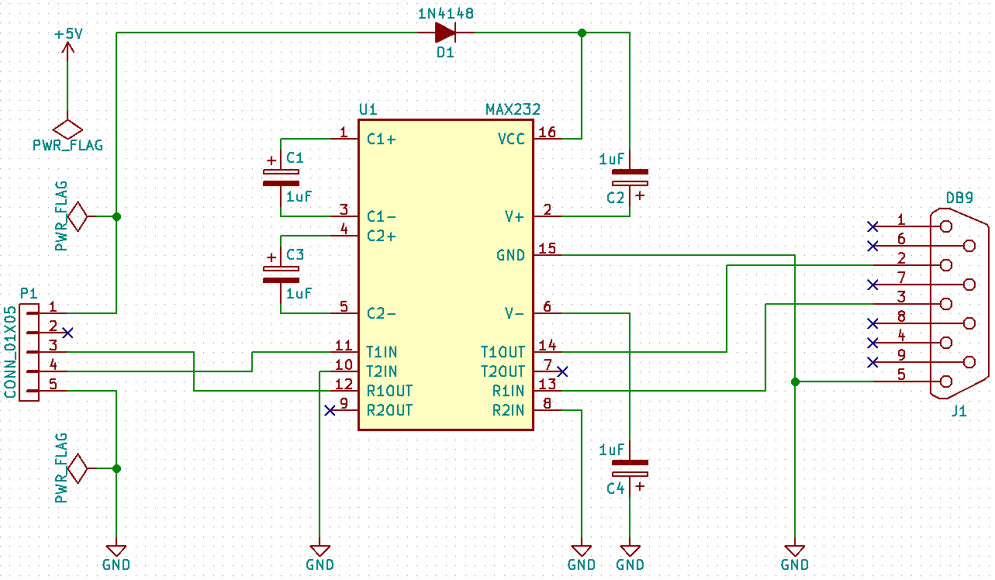Select the P1 five-pin connector body
This screenshot has width=995, height=580.
29,352
